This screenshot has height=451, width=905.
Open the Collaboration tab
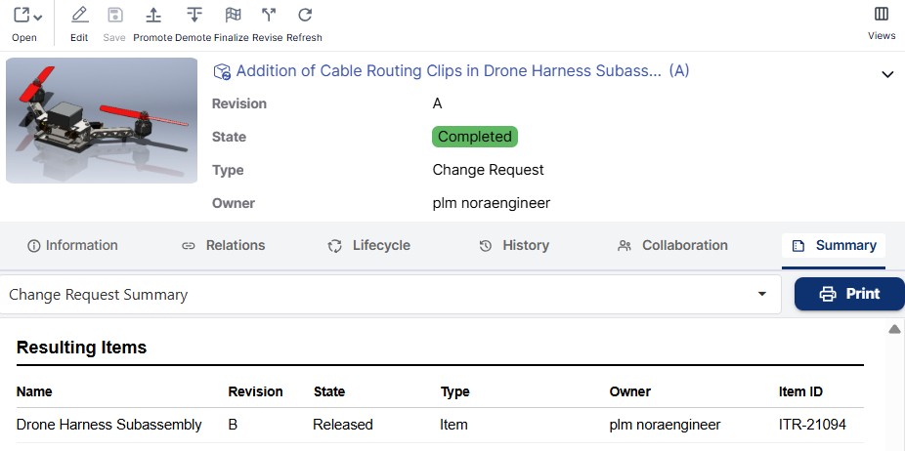pyautogui.click(x=673, y=246)
